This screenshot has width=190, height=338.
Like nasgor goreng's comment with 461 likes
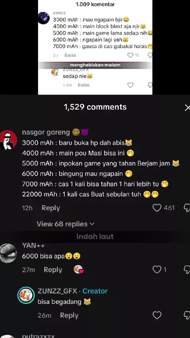coord(157,208)
